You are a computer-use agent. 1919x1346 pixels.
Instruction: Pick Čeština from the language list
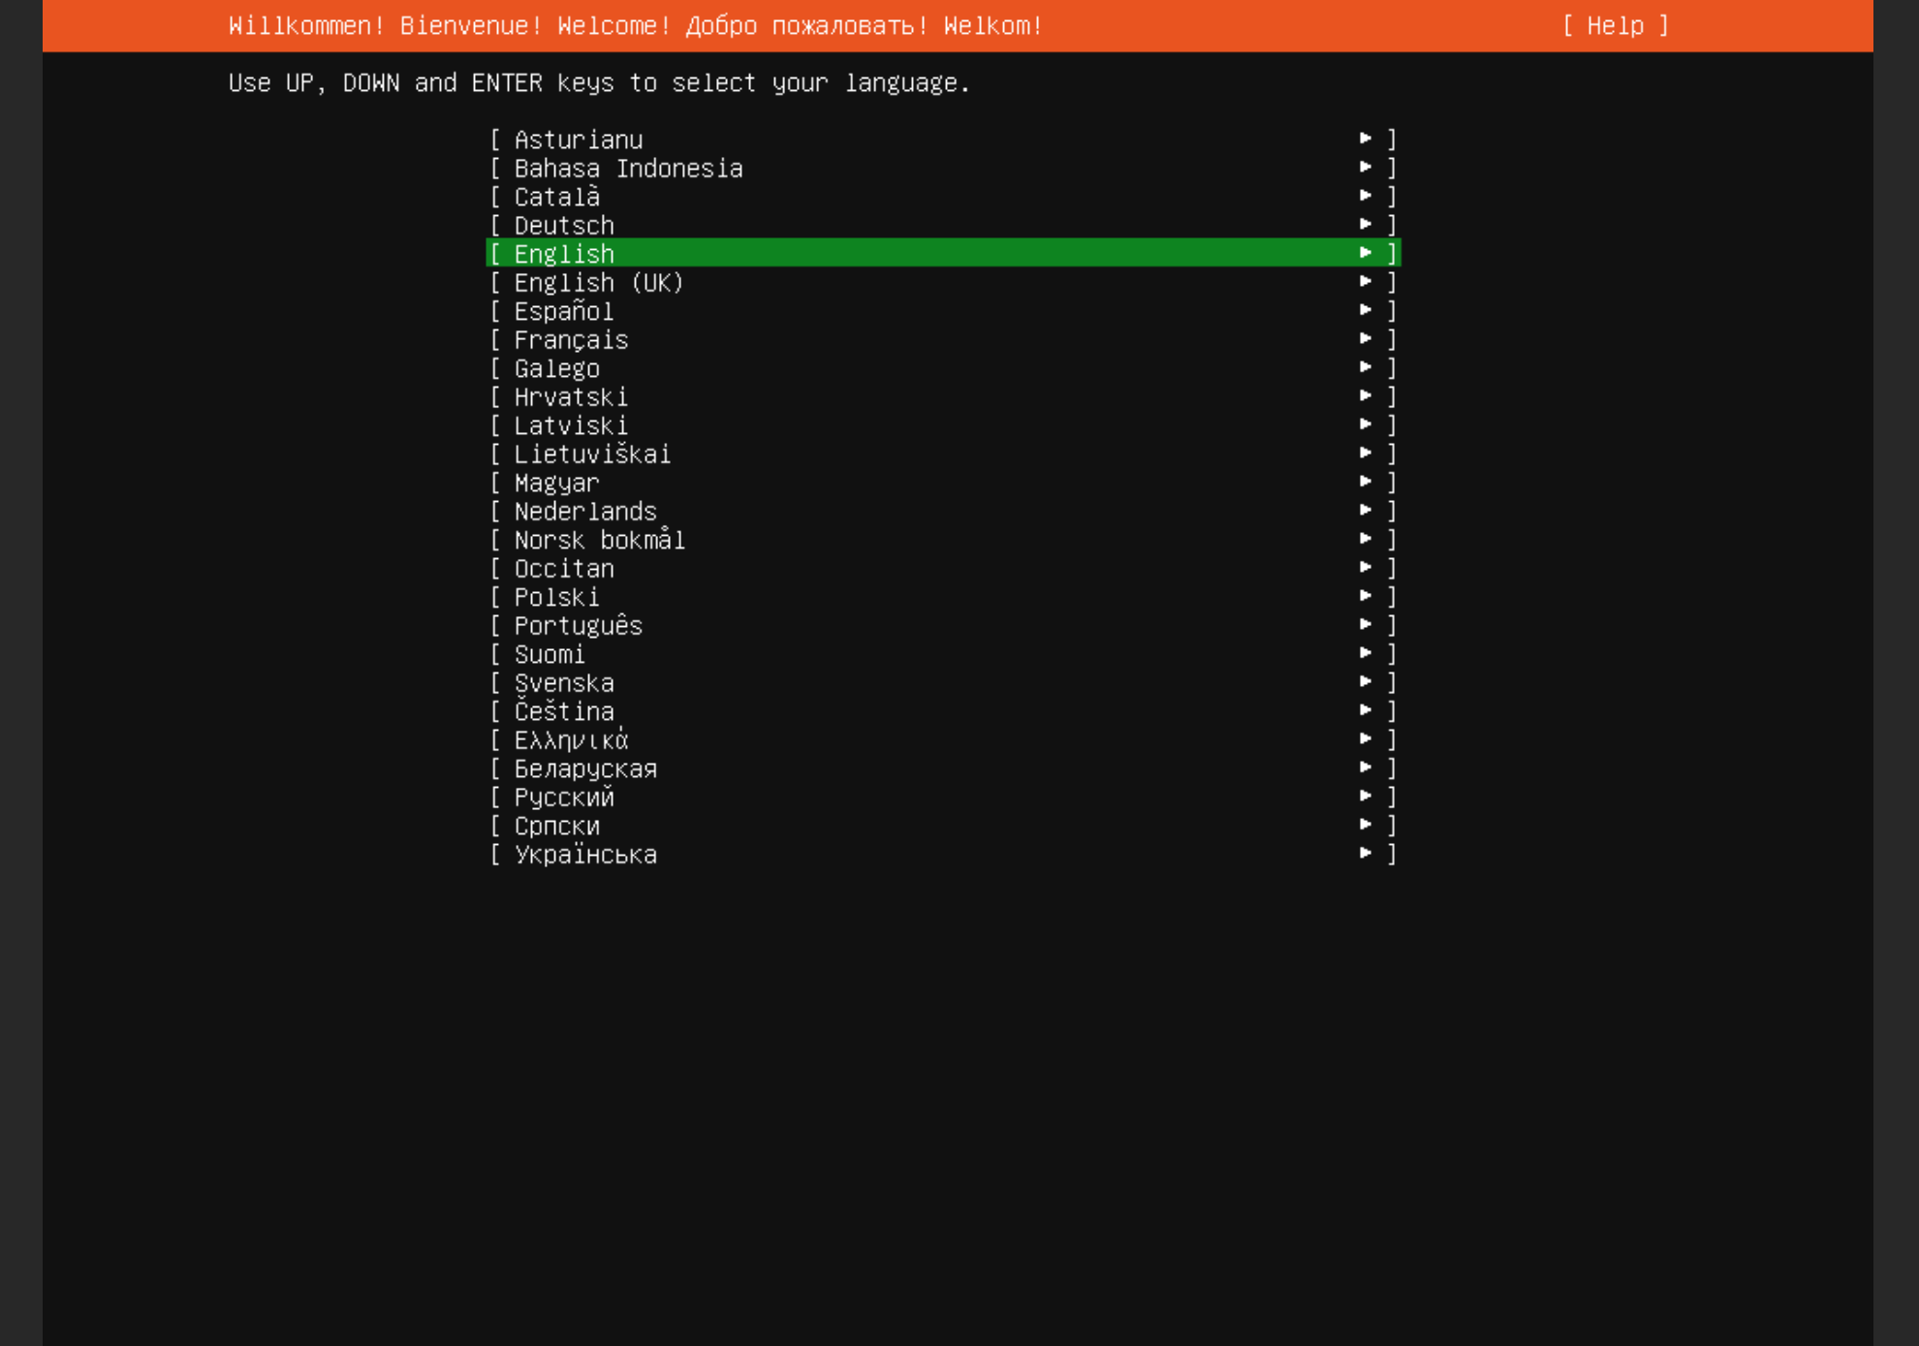tap(563, 710)
